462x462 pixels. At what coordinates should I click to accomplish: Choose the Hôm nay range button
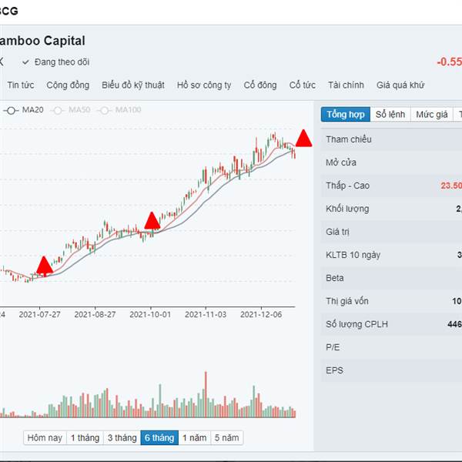tap(45, 437)
